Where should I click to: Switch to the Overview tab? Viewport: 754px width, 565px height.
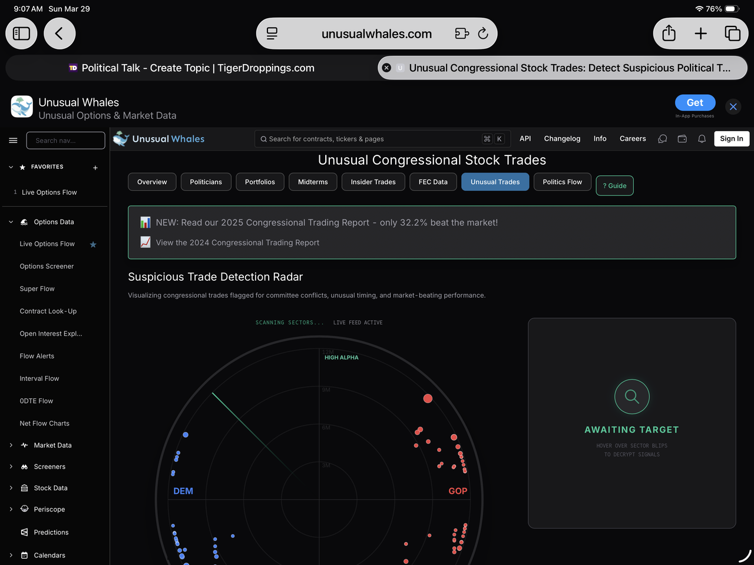point(152,182)
